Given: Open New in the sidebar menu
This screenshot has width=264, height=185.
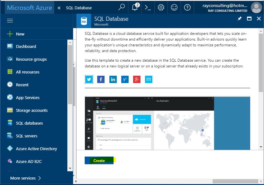Looking at the screenshot, I should 20,34.
